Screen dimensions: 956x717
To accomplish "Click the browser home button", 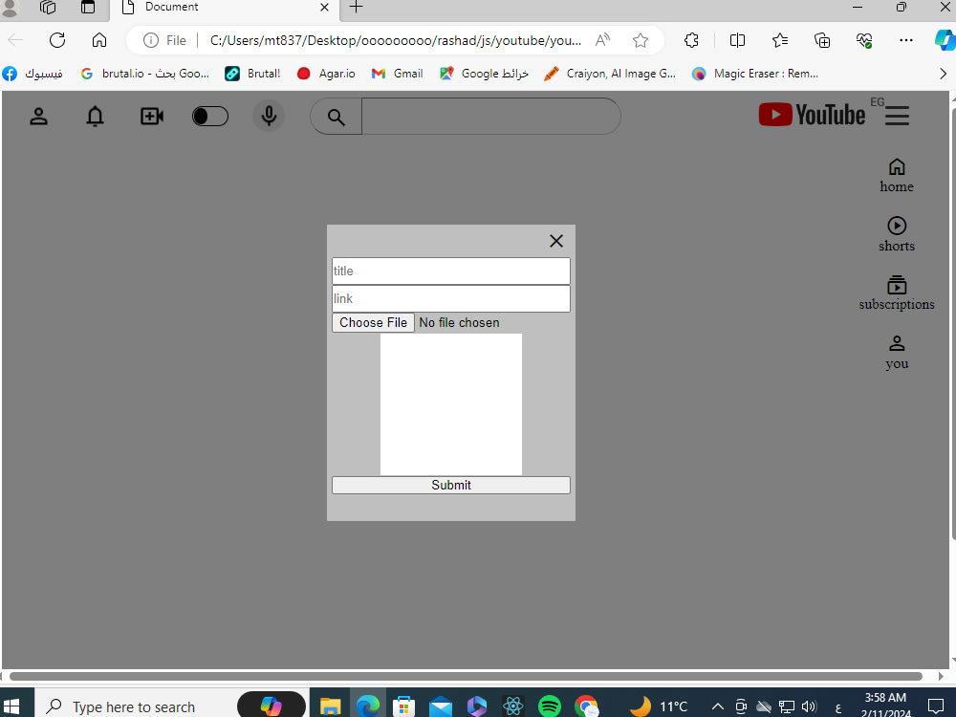I will click(99, 40).
